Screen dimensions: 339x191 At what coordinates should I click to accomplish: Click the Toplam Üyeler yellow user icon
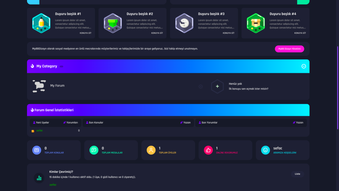pos(151,150)
